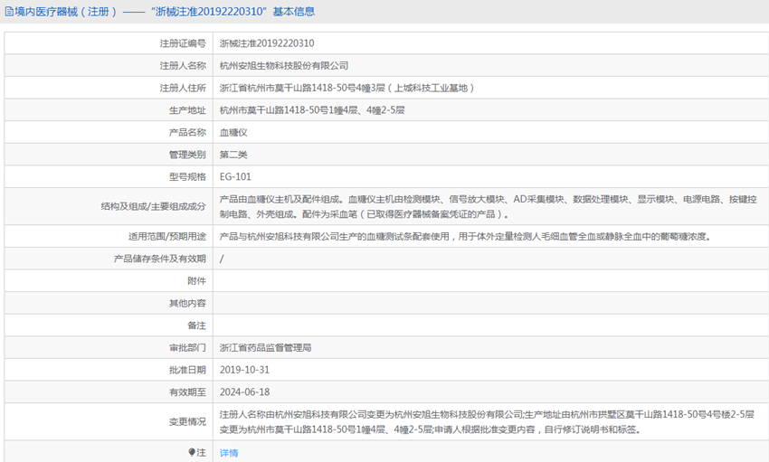Select the intended use text 产品与杭州安旭科技
The image size is (769, 462).
coord(465,237)
